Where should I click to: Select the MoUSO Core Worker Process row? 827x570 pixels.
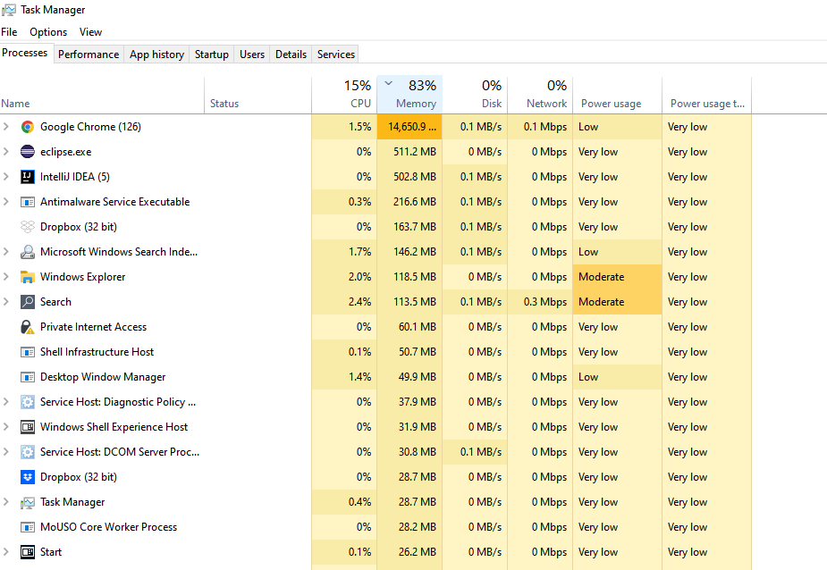point(108,527)
